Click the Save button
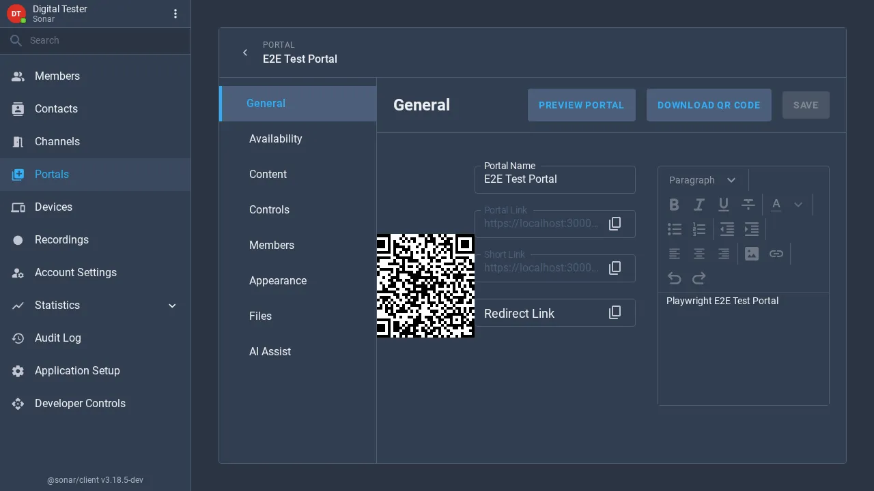The image size is (874, 491). [x=806, y=105]
